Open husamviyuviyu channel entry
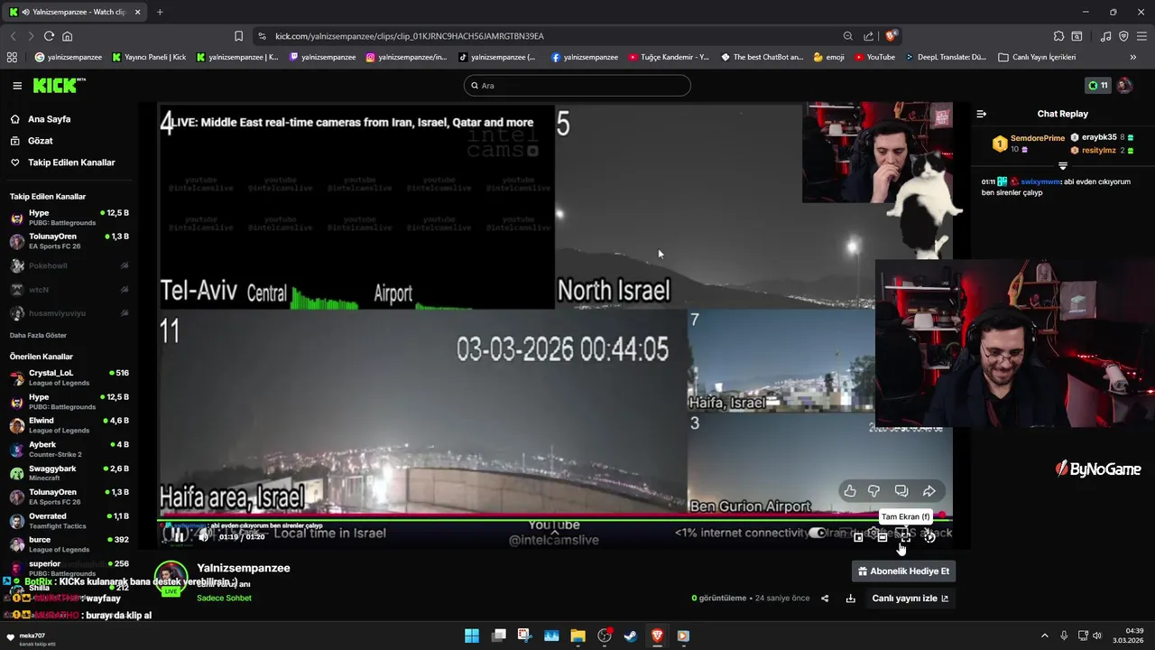Viewport: 1155px width, 650px height. 69,313
